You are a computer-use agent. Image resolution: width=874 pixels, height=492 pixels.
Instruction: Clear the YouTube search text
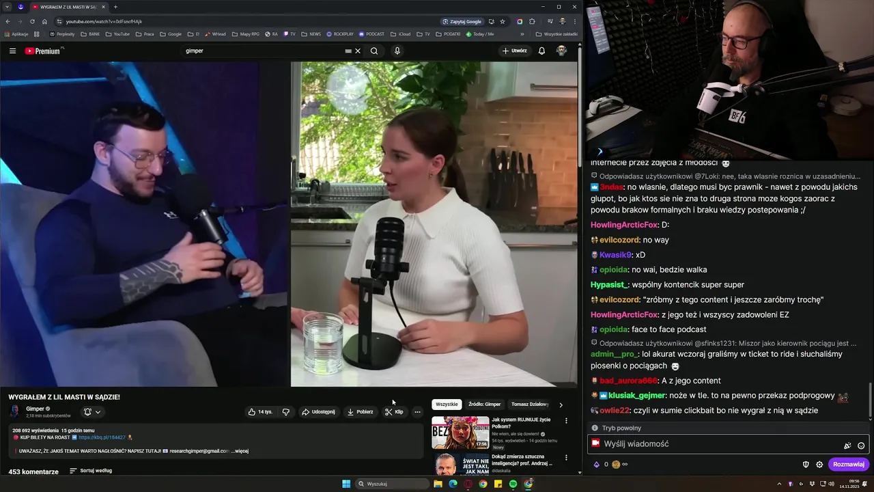[357, 51]
